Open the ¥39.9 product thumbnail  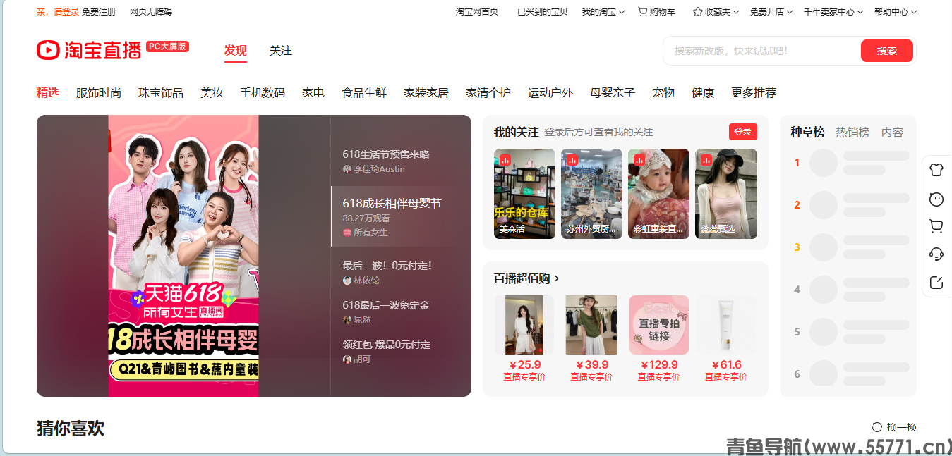pos(591,325)
